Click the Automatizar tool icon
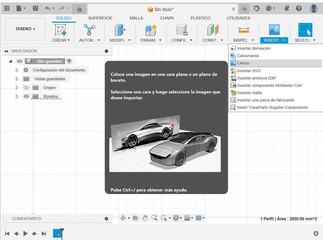The width and height of the screenshot is (323, 240). point(89,30)
